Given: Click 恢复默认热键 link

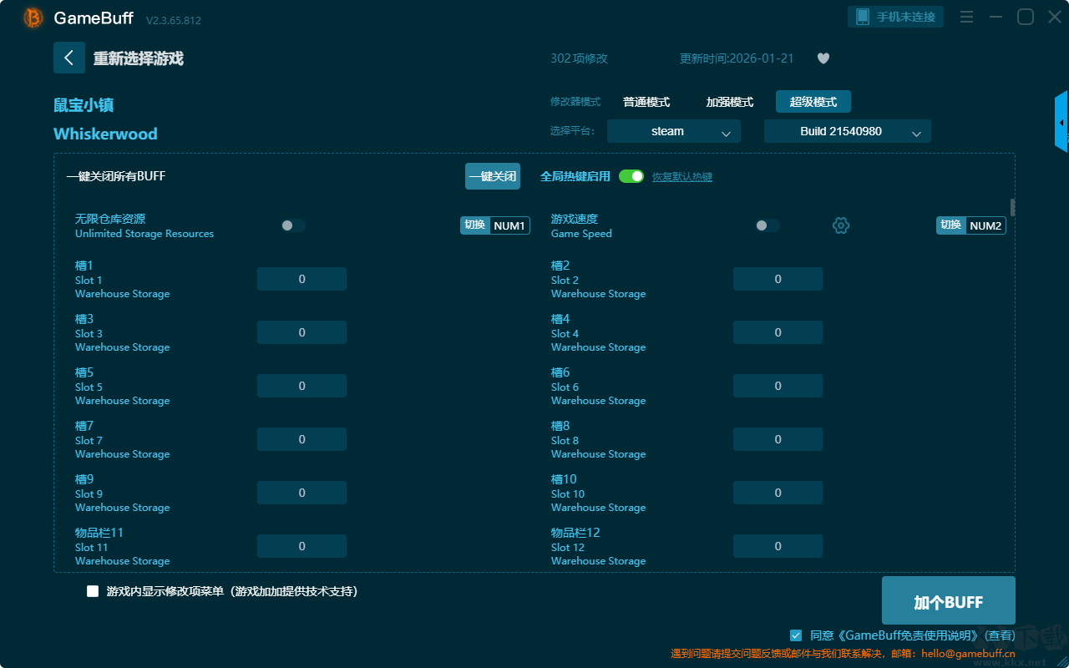Looking at the screenshot, I should point(682,177).
